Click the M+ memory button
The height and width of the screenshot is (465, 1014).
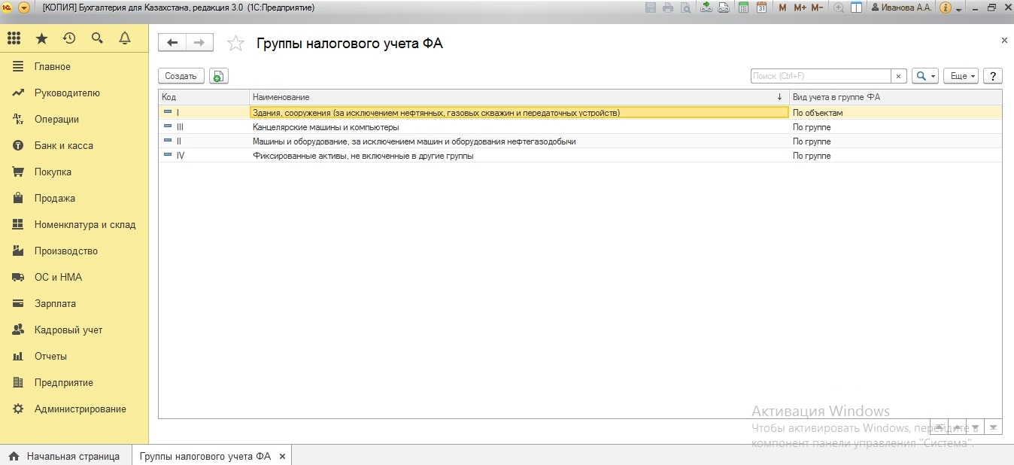(800, 8)
